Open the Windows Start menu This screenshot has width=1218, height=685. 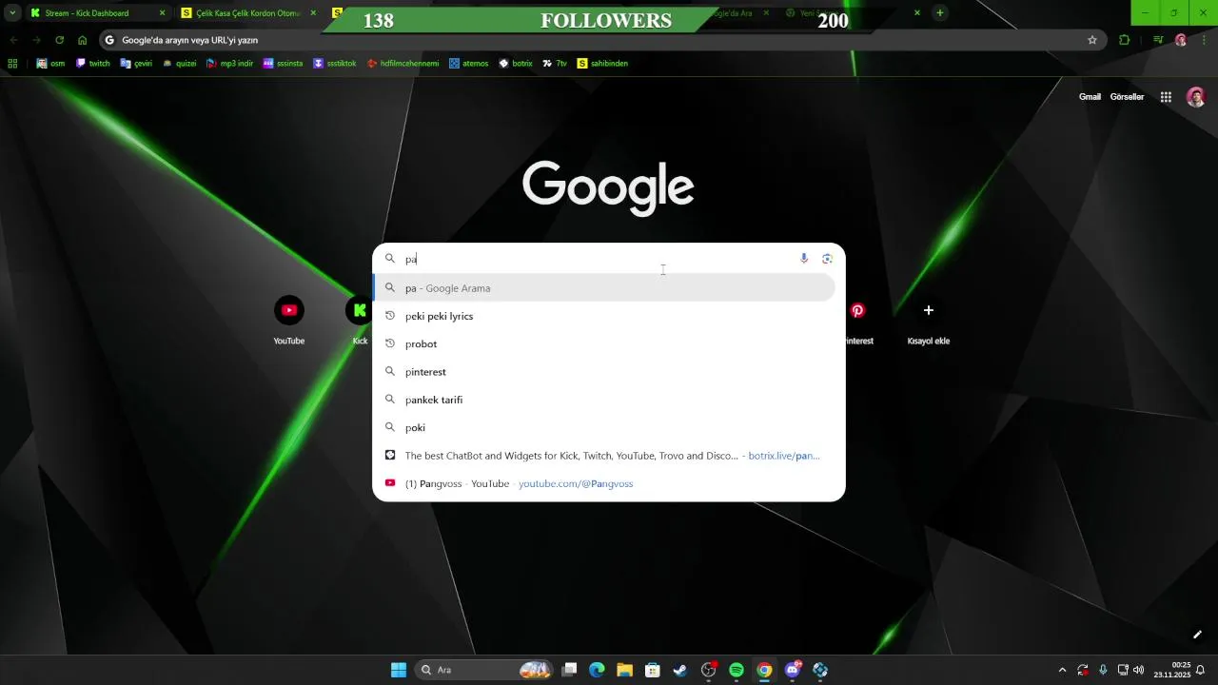pos(399,670)
